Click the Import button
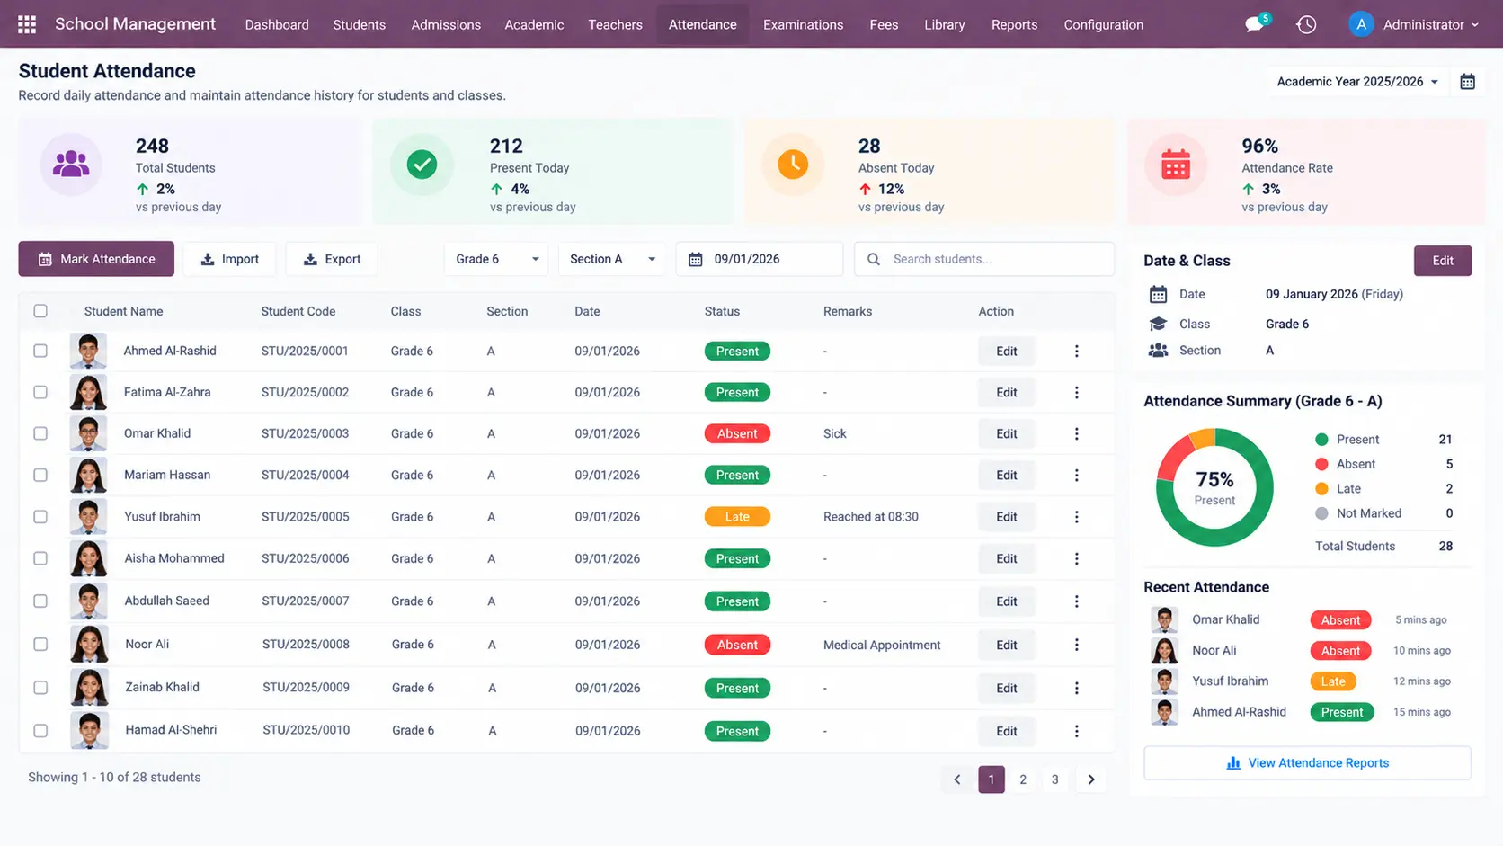Screen dimensions: 1503x846 pos(229,259)
